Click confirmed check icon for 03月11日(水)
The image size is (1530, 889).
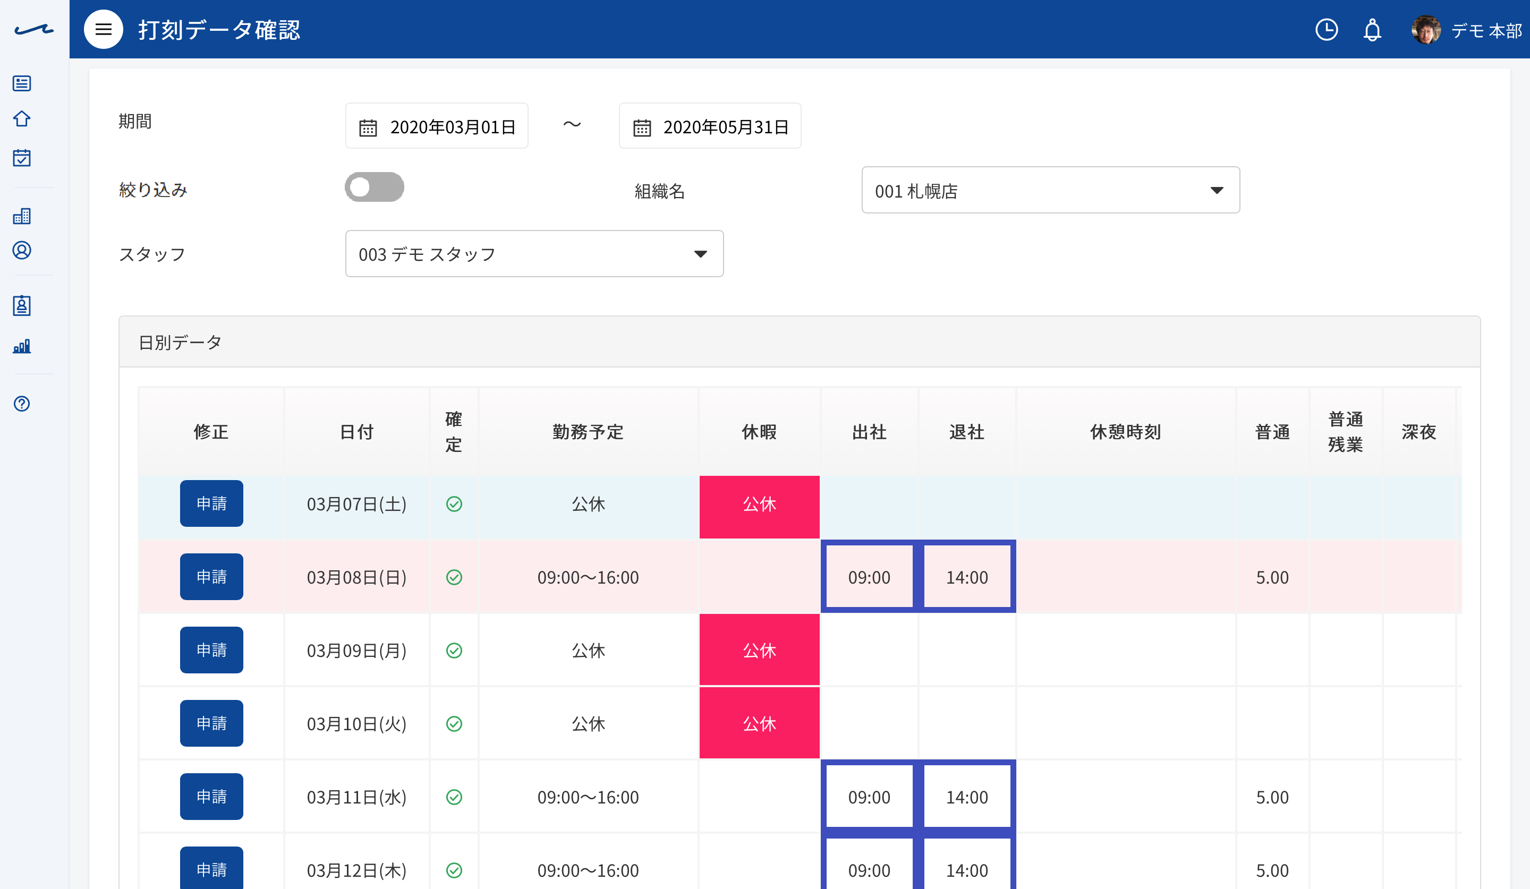[454, 797]
